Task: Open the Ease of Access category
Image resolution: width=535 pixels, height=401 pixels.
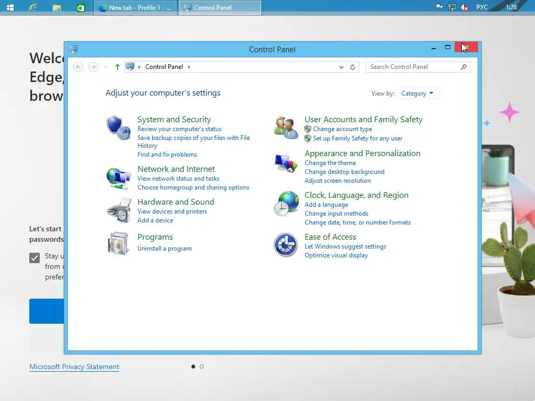Action: coord(330,237)
